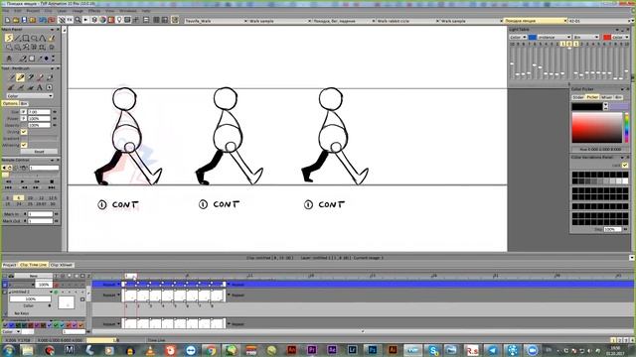Select the Untitled 2 layer name

pos(20,292)
